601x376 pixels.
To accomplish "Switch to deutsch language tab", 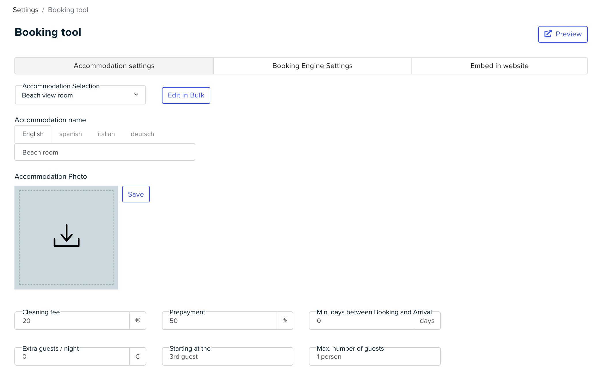I will click(142, 134).
